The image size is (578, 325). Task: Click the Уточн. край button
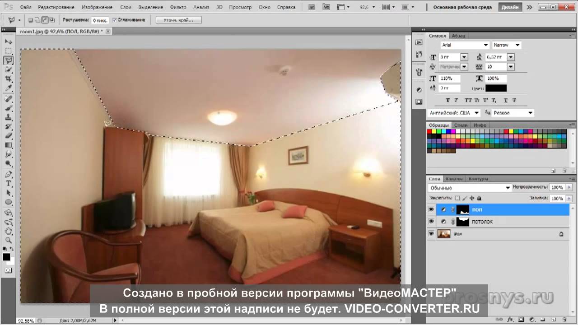[x=178, y=20]
